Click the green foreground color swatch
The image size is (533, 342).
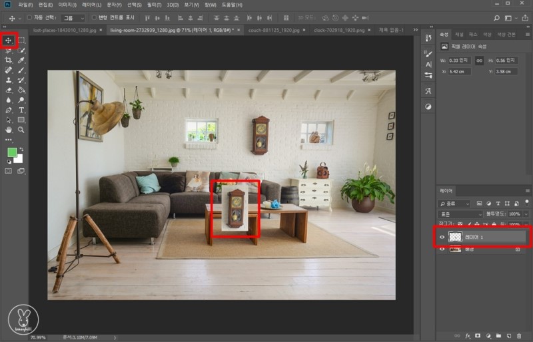[12, 153]
